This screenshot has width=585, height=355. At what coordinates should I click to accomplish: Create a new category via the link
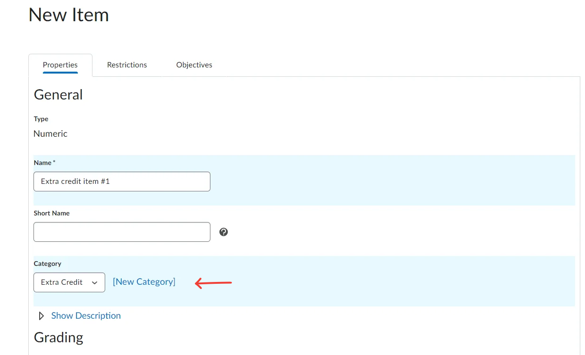coord(144,281)
